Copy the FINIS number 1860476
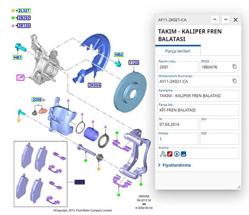249x215 pixels. (235, 67)
